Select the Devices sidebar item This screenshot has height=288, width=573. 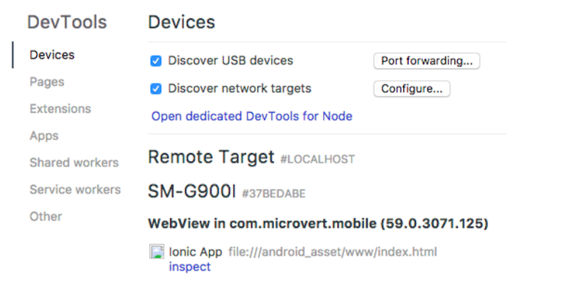[x=52, y=55]
